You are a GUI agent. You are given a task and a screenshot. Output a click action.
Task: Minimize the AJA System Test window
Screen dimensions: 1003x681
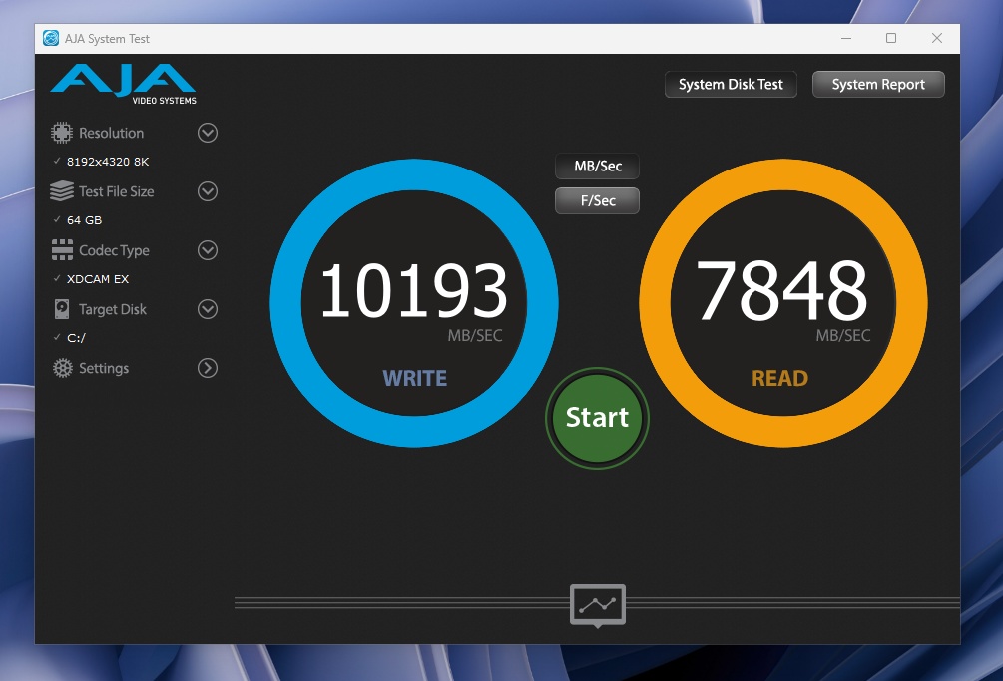click(846, 38)
